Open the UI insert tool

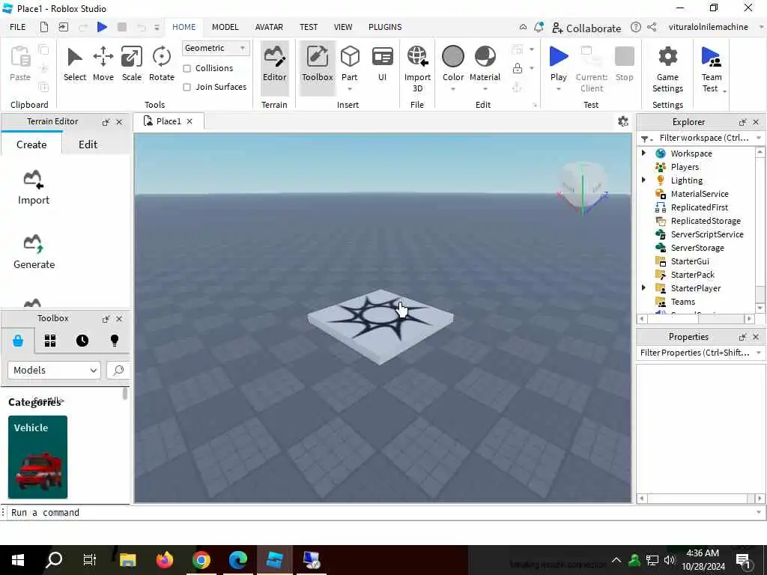[382, 64]
